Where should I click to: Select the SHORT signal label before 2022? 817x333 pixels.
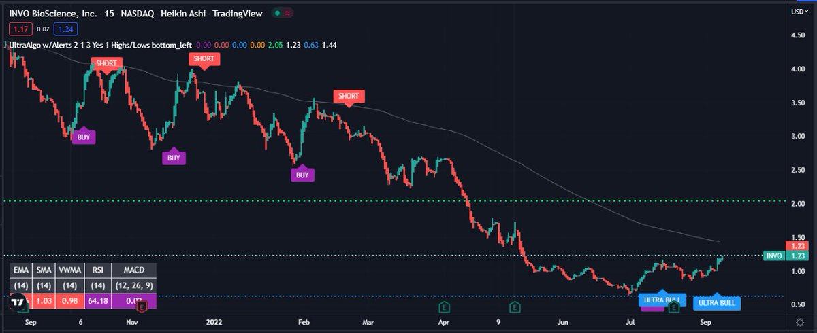tap(204, 60)
